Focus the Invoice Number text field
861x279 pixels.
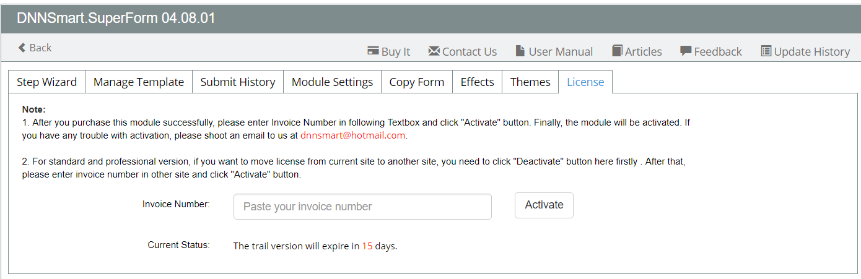tap(362, 207)
